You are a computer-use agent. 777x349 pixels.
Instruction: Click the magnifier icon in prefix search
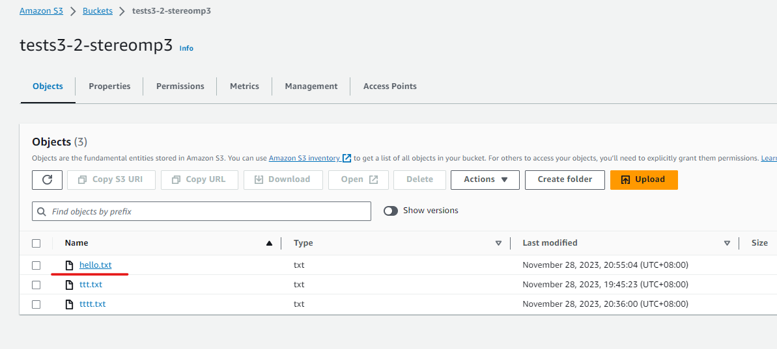(42, 211)
